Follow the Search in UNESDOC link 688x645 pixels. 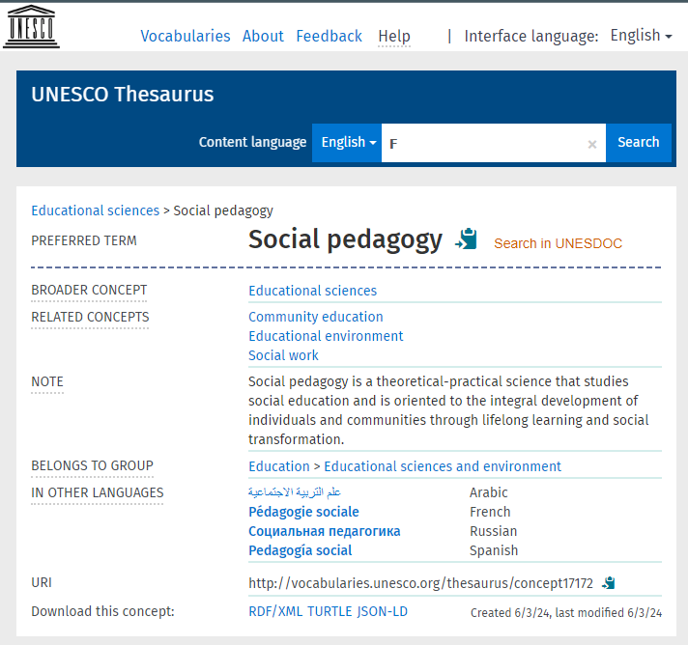click(x=558, y=243)
